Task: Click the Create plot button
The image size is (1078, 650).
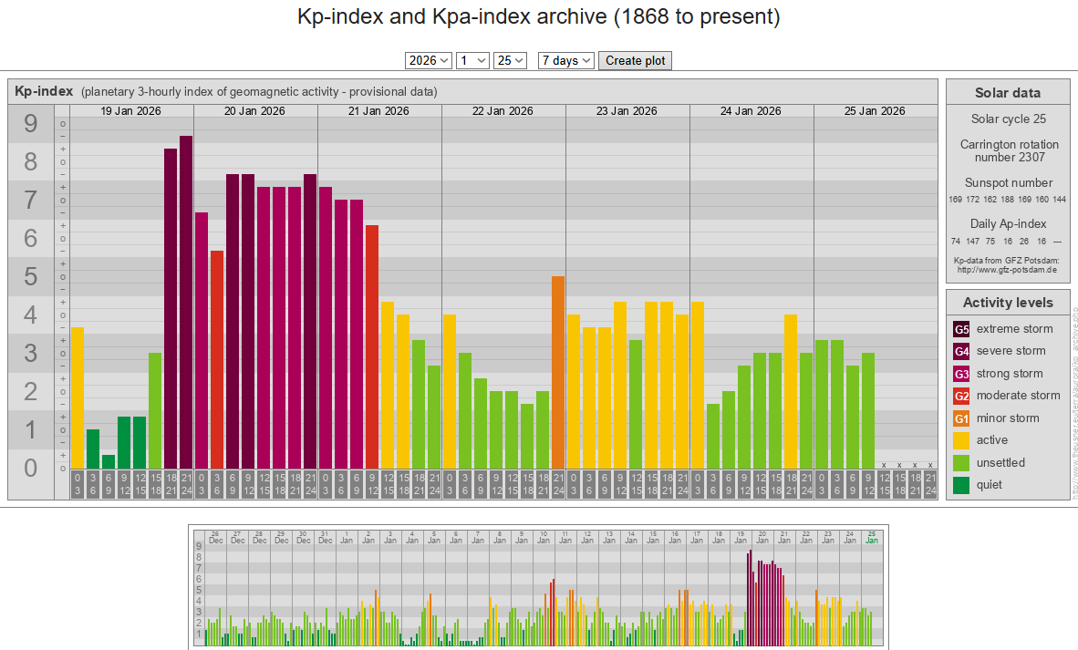Action: 636,60
